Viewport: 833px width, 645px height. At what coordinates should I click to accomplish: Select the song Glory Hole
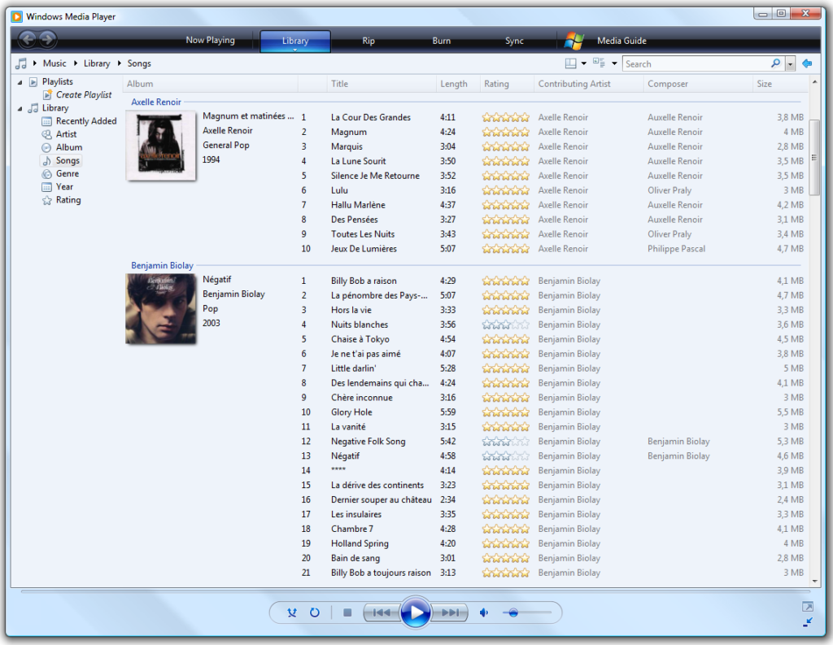351,412
